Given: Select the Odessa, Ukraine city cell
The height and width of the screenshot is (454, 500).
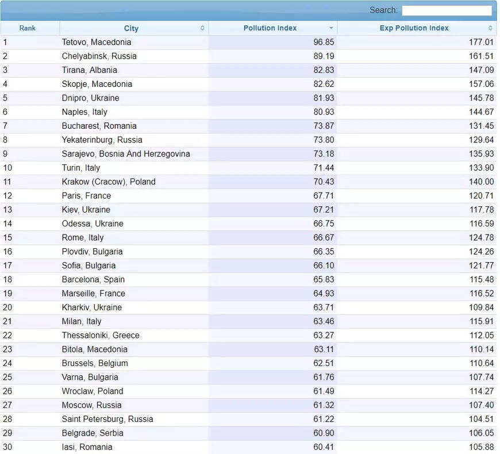Looking at the screenshot, I should click(x=134, y=224).
